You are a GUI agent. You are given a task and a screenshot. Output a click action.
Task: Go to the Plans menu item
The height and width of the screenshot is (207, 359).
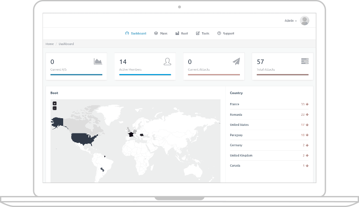tap(161, 33)
